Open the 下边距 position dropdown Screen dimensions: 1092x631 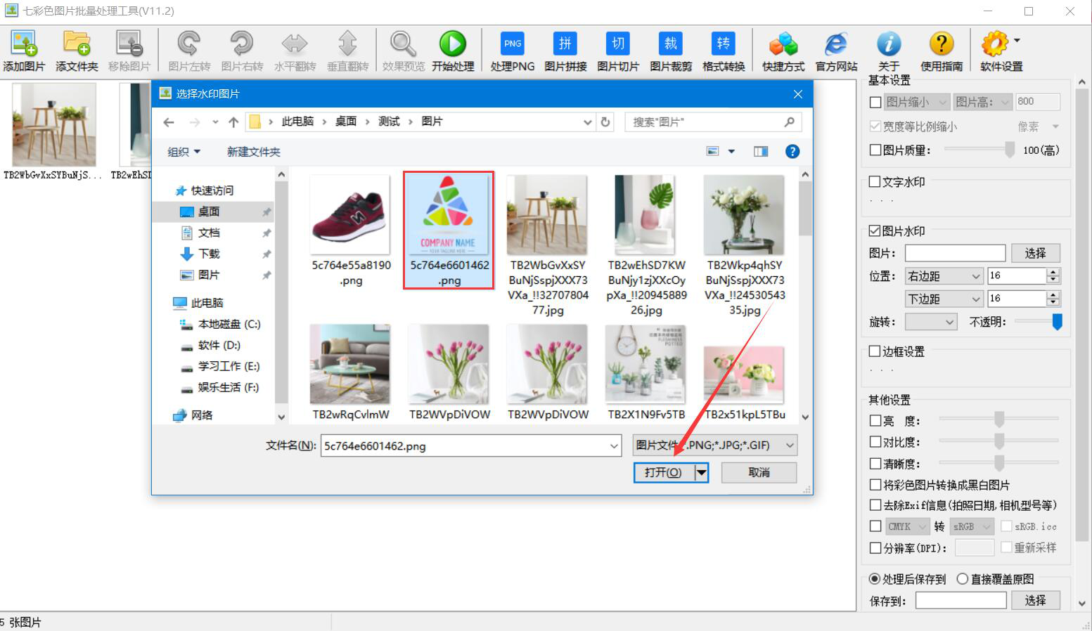click(x=944, y=299)
